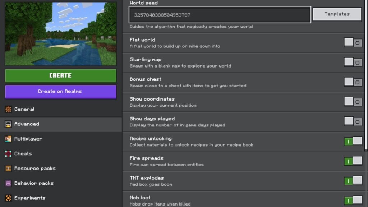Click the "TNT explodes" setting label
Screen dimensions: 368x207
point(147,178)
